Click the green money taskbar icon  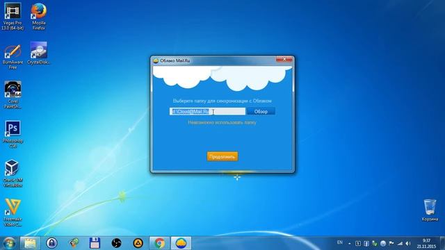(74, 243)
